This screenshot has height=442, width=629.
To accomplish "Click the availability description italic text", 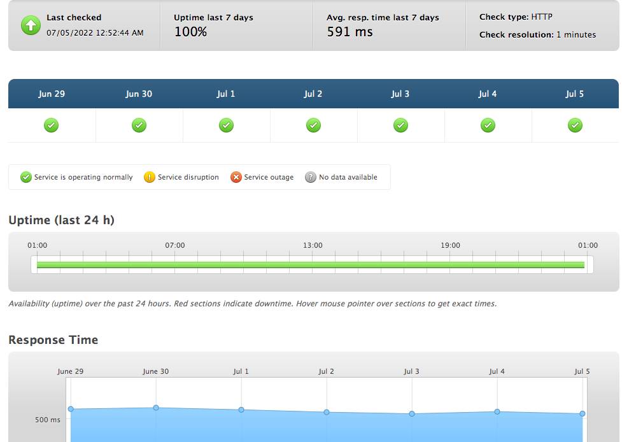I will click(x=253, y=304).
